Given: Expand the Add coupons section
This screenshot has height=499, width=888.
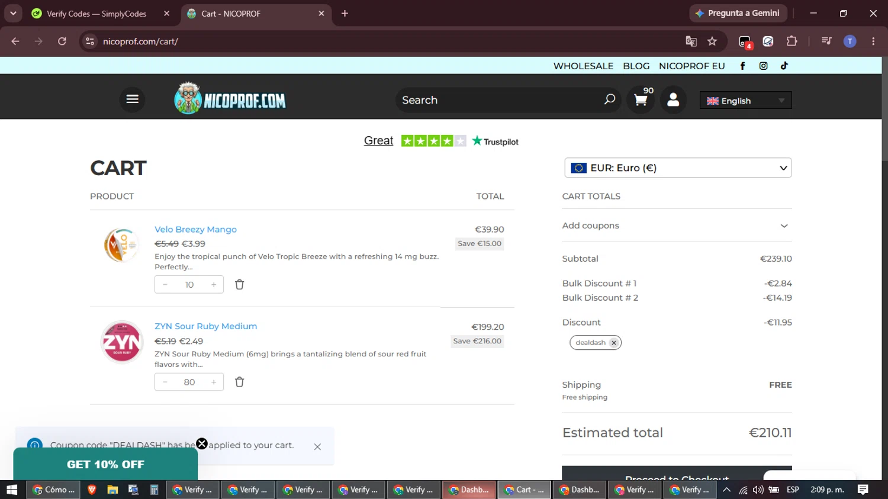Looking at the screenshot, I should point(677,226).
